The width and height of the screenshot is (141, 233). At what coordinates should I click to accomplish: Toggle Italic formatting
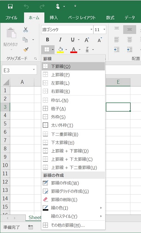tap(60, 40)
